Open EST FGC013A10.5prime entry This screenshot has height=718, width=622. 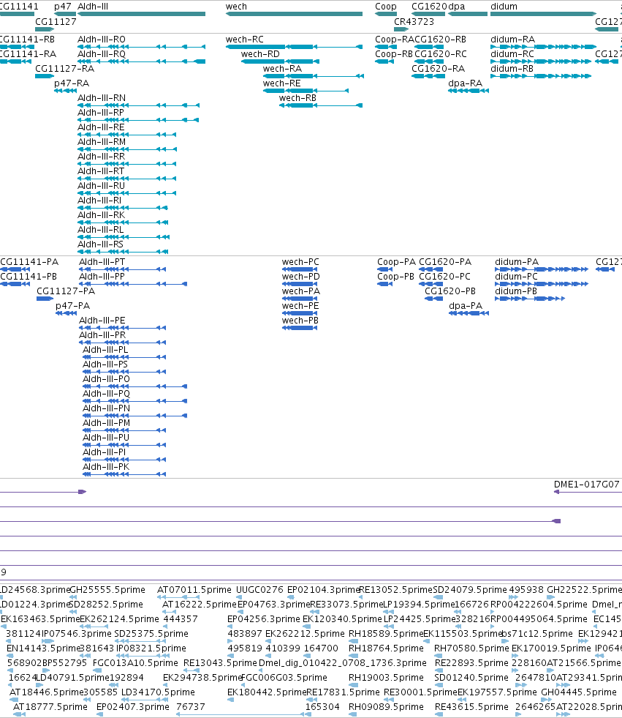coord(135,663)
